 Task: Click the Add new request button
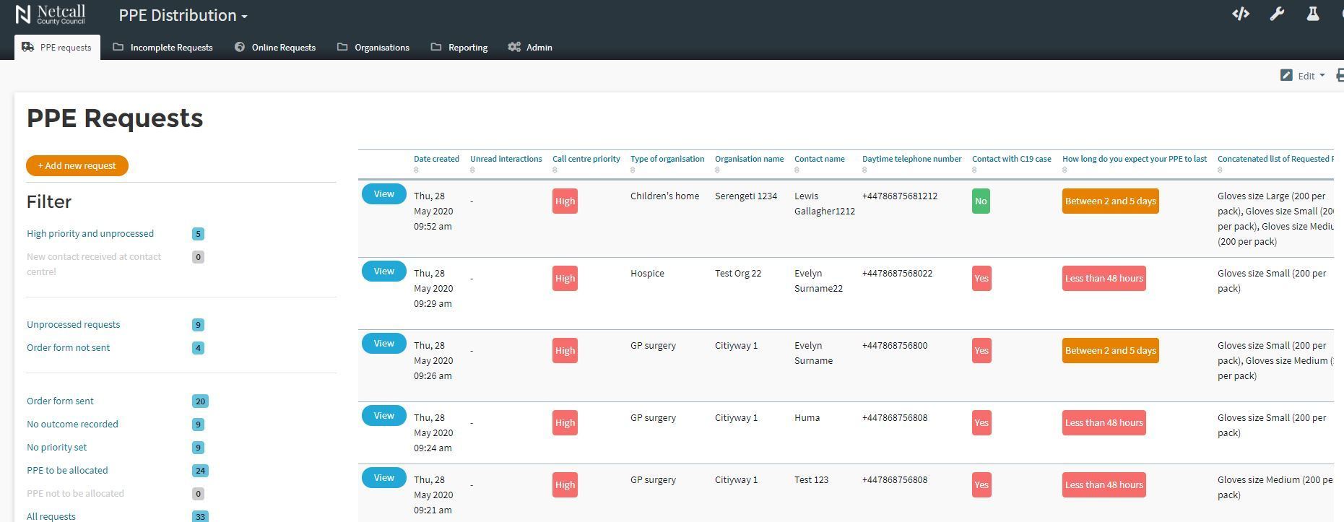tap(77, 165)
